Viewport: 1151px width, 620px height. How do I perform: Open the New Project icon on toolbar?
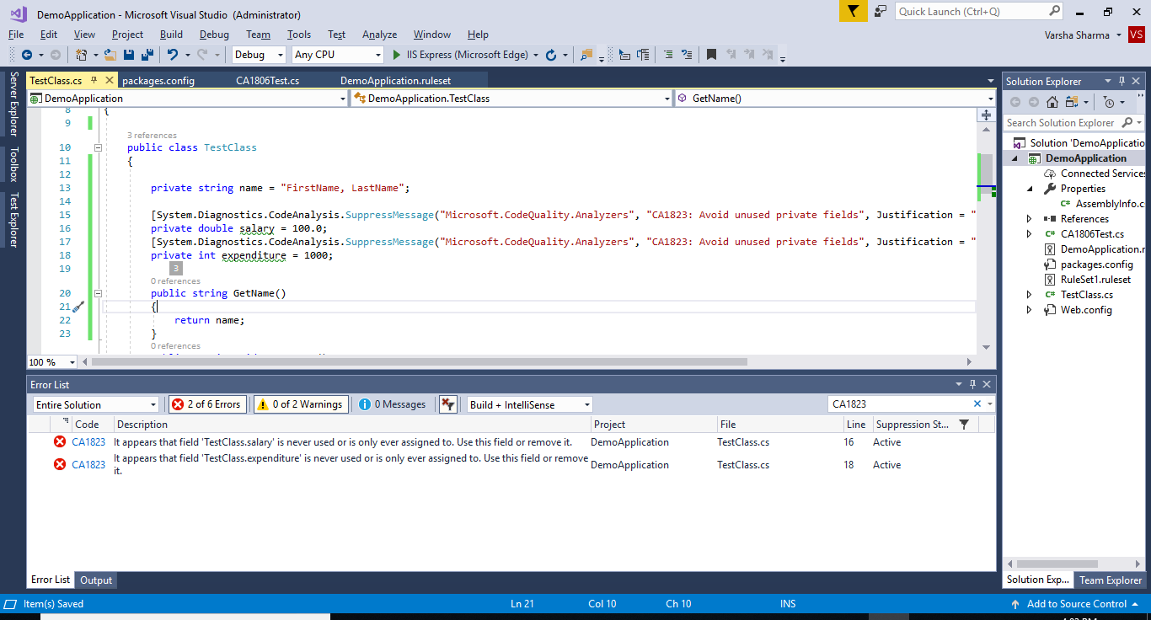click(82, 54)
